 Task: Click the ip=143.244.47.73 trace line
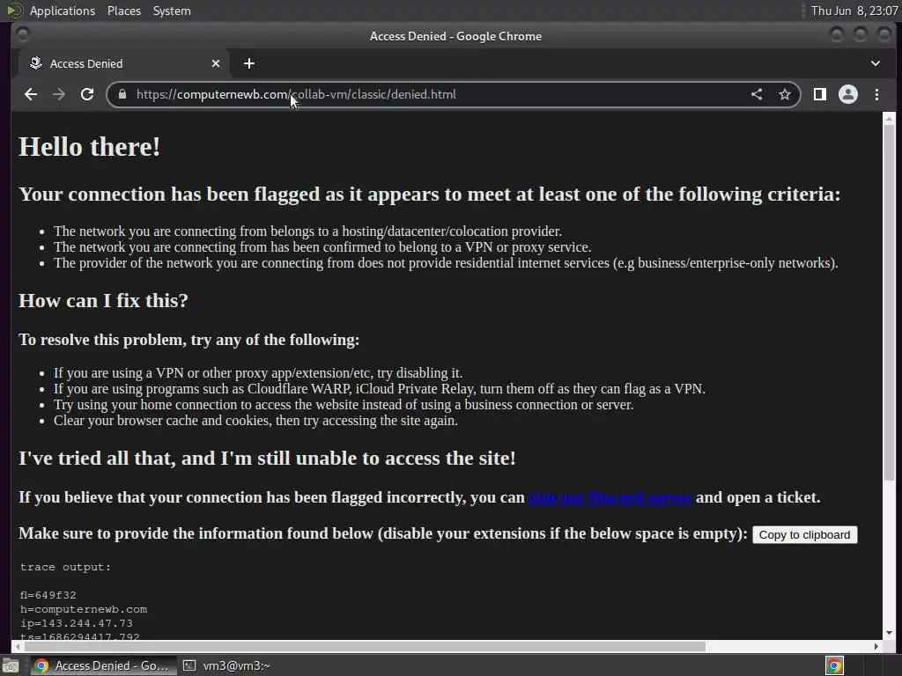(77, 623)
